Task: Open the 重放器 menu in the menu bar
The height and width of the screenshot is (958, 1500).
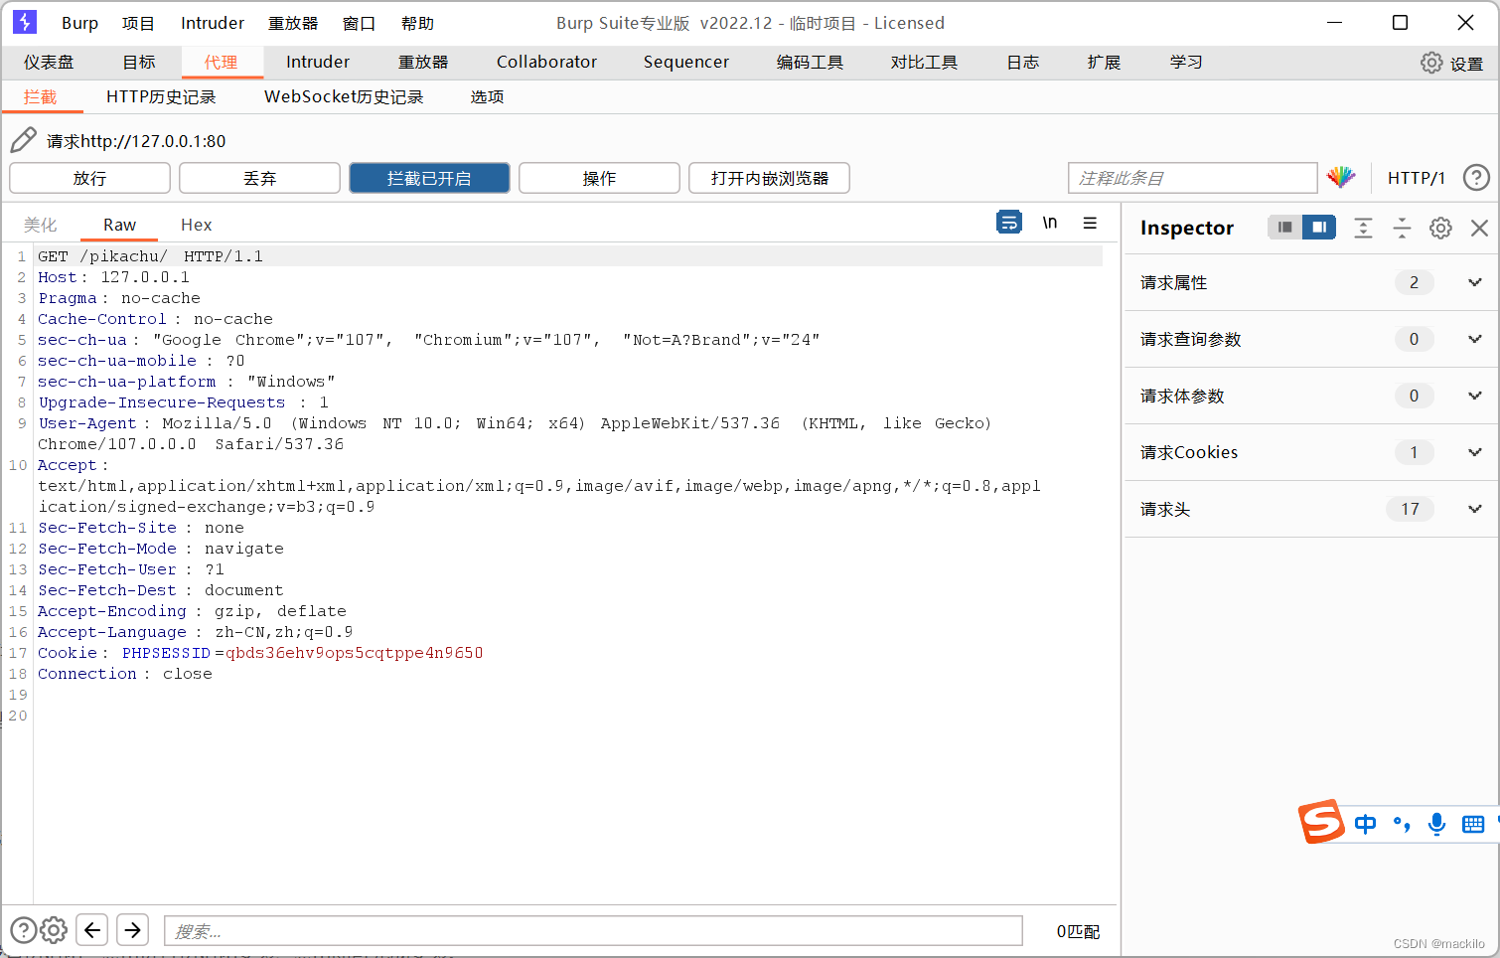Action: point(292,22)
